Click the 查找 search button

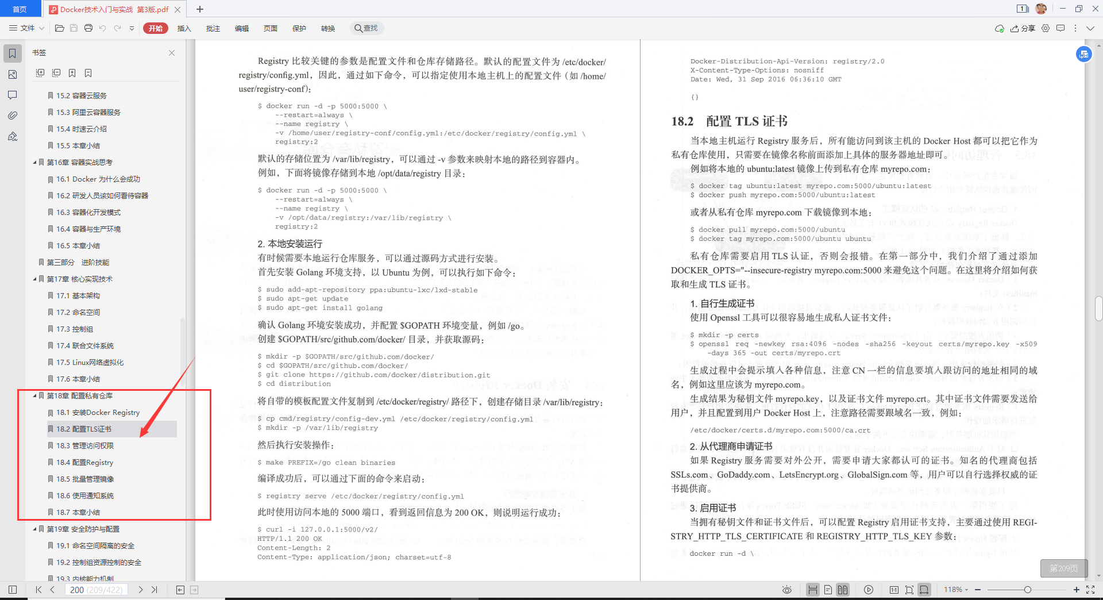point(366,28)
